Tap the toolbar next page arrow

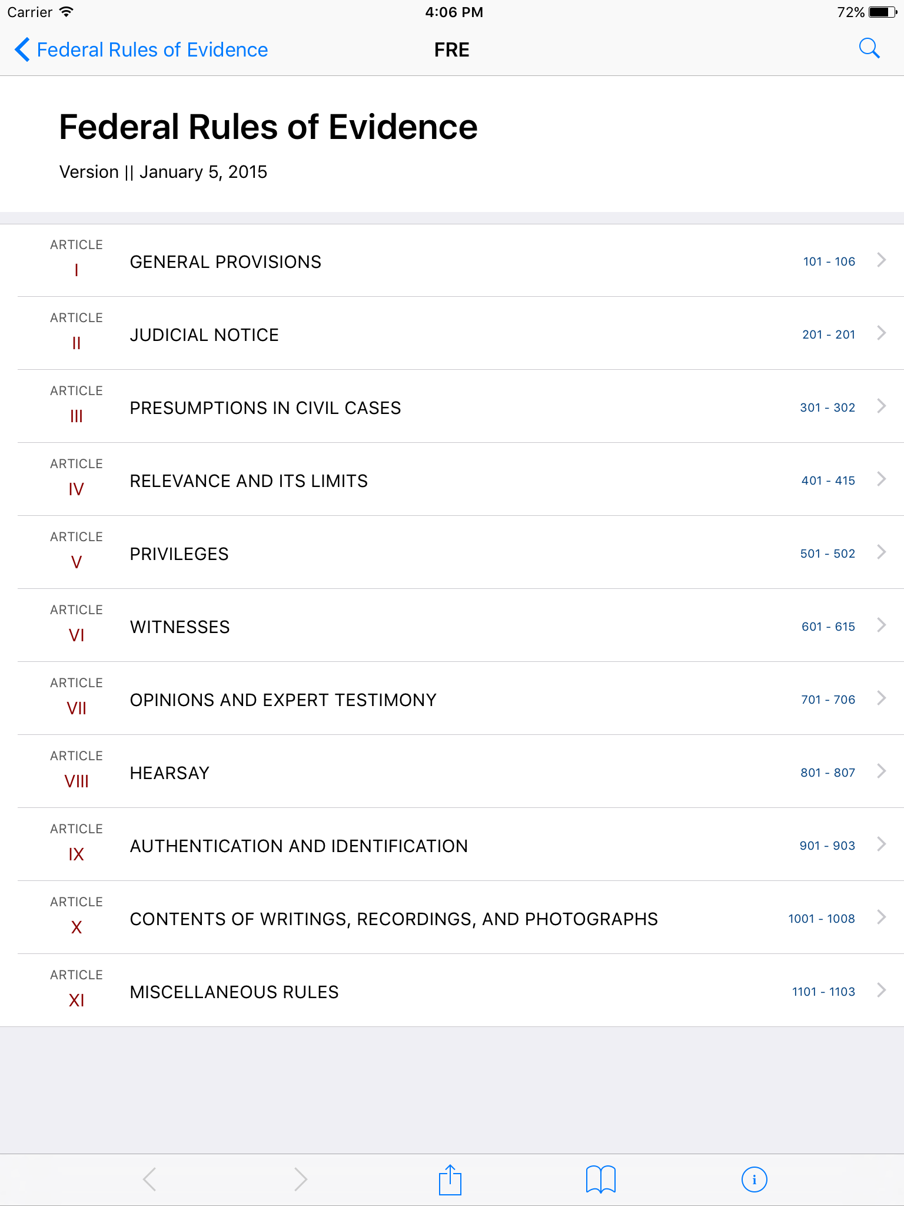(x=300, y=1180)
